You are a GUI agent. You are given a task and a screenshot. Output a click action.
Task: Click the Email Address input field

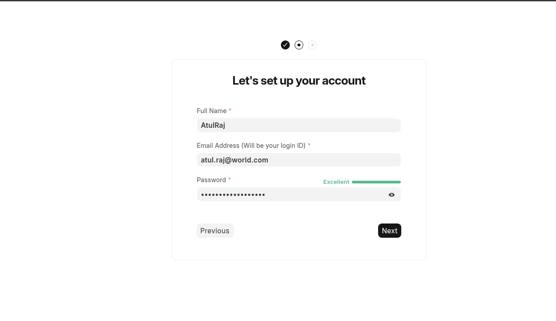(299, 160)
